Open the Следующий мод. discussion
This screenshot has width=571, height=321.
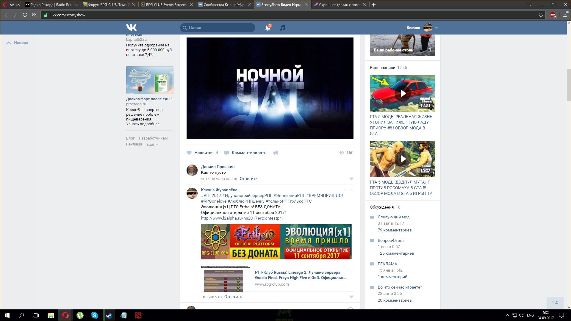[394, 217]
